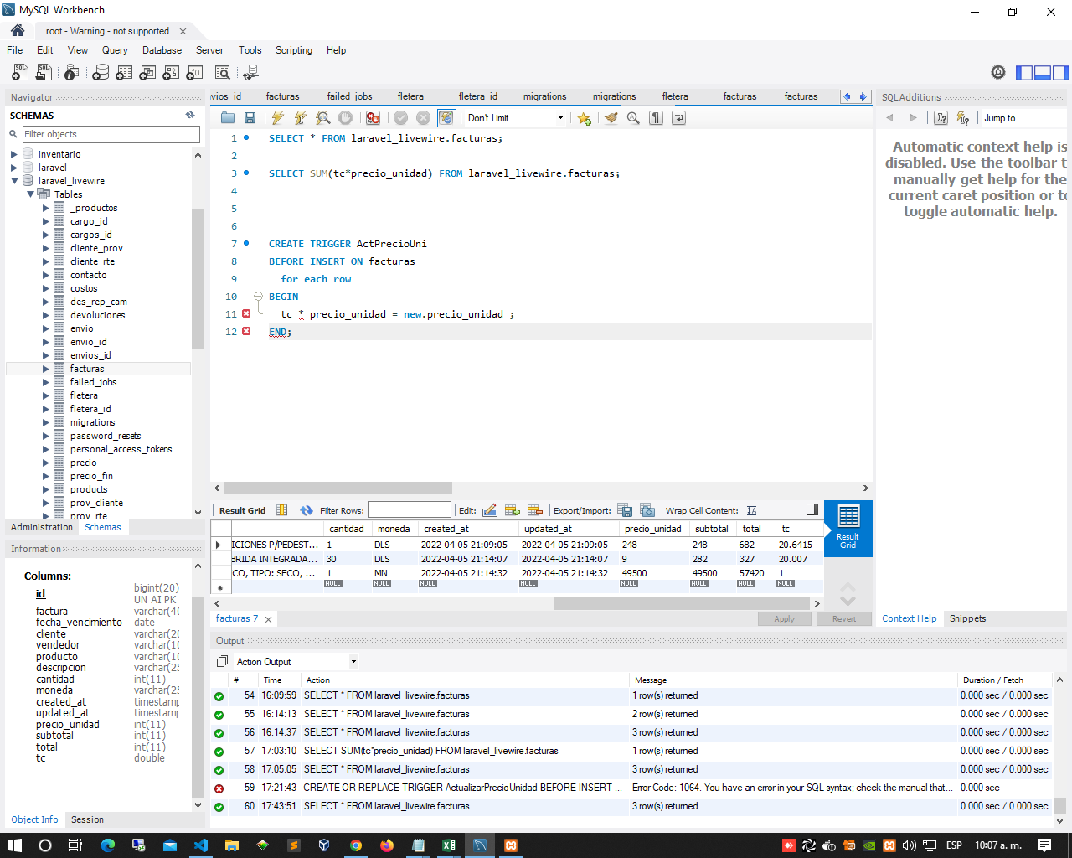Save snippet with the star icon

[585, 118]
